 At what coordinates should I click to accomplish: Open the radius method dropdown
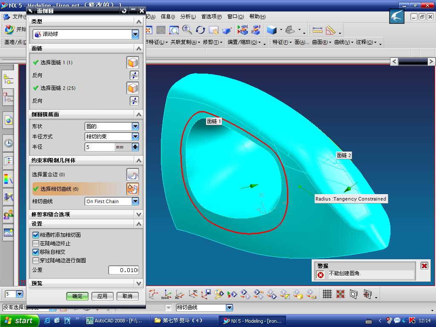[x=135, y=137]
